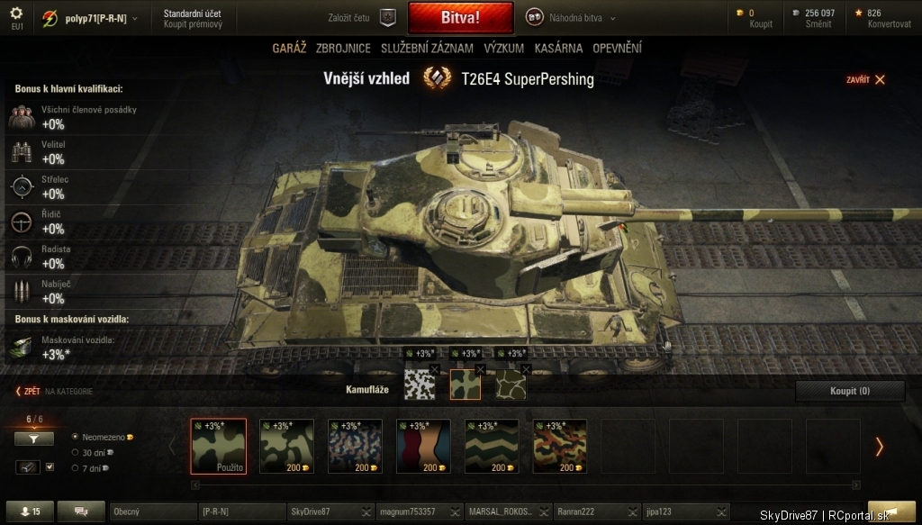The height and width of the screenshot is (525, 922).
Task: Remove the white winter camouflage slot
Action: [435, 369]
